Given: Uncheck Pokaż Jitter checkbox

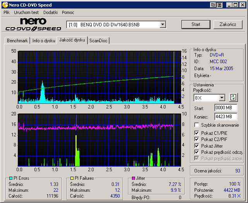Looking at the screenshot, I should [197, 146].
